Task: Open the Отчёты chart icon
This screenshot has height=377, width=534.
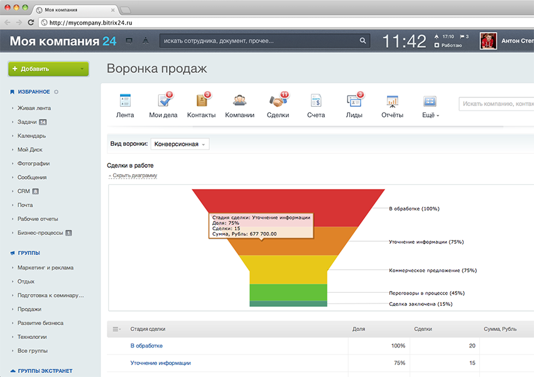Action: click(392, 101)
